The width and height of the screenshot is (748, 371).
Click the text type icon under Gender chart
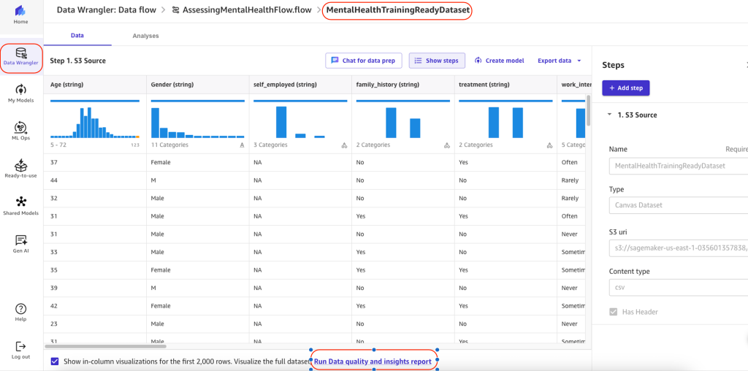coord(243,145)
